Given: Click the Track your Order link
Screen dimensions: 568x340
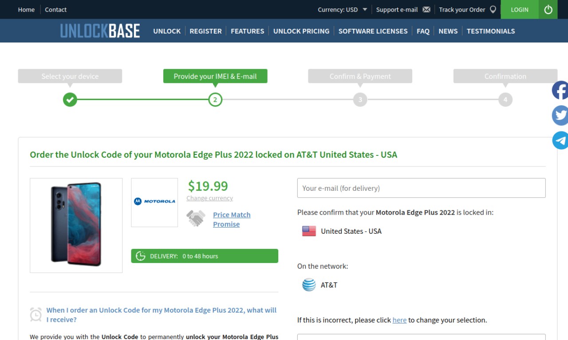Looking at the screenshot, I should 462,9.
